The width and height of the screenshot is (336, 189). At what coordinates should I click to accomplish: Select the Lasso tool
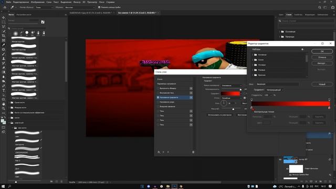coord(4,27)
